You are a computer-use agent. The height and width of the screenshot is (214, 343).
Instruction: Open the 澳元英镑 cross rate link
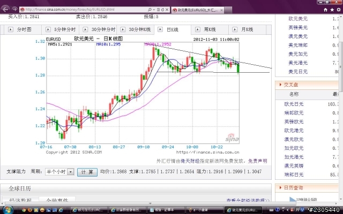pyautogui.click(x=294, y=166)
